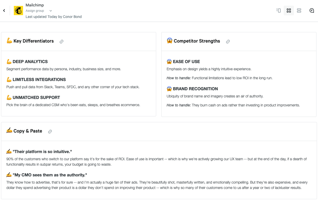Select the LIMITLESS INTEGRATIONS heading
Screen dimensions: 318x201
point(39,79)
